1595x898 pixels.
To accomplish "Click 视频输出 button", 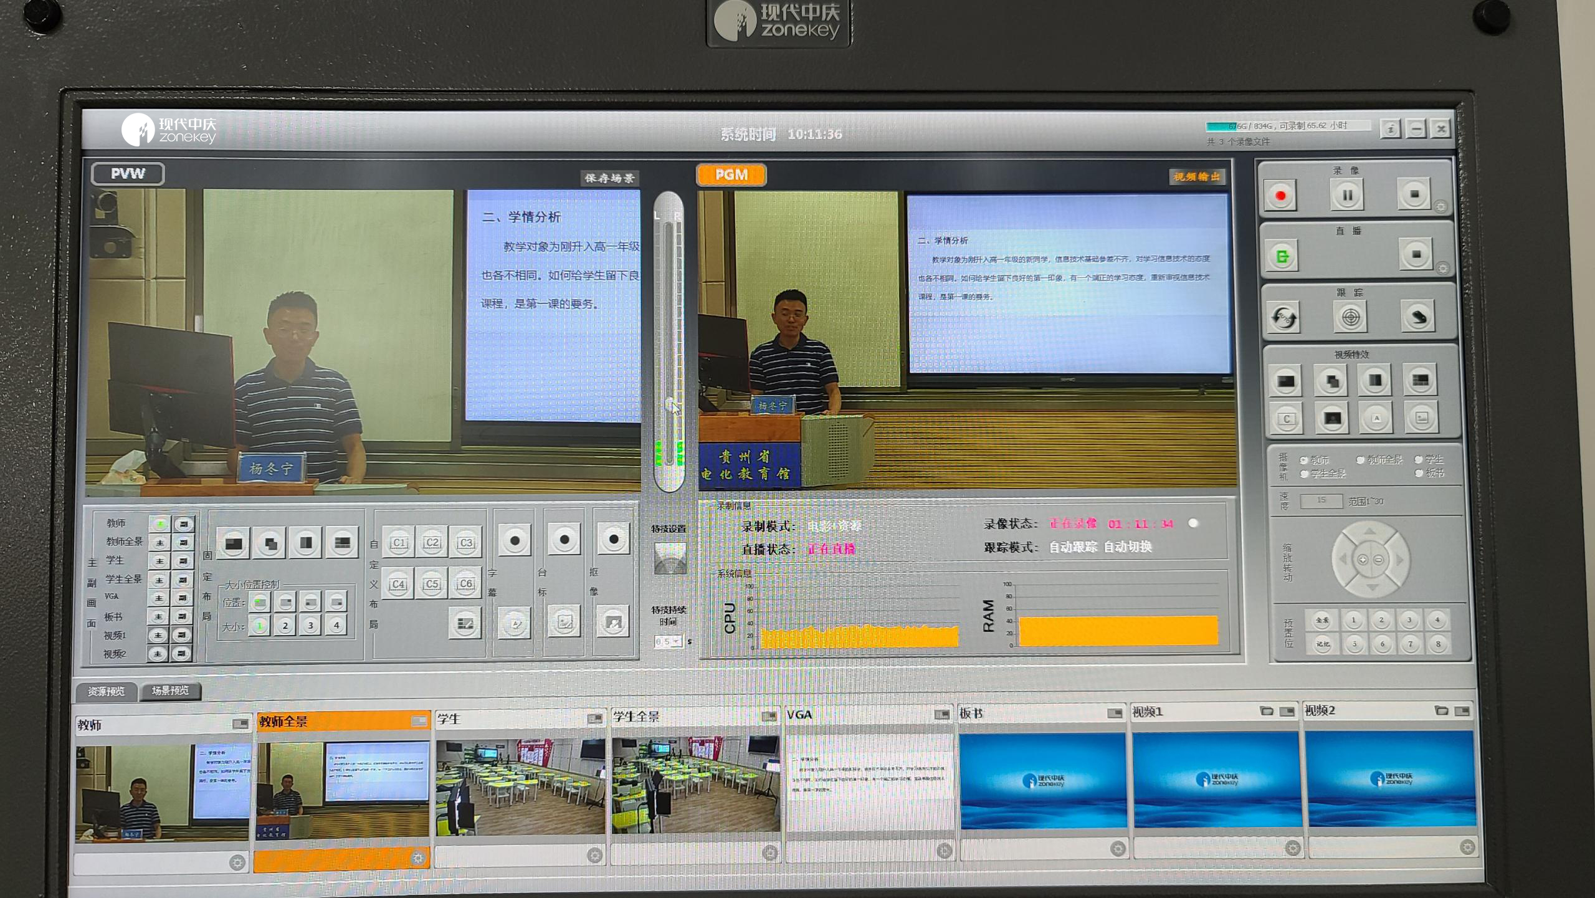I will [x=1196, y=177].
